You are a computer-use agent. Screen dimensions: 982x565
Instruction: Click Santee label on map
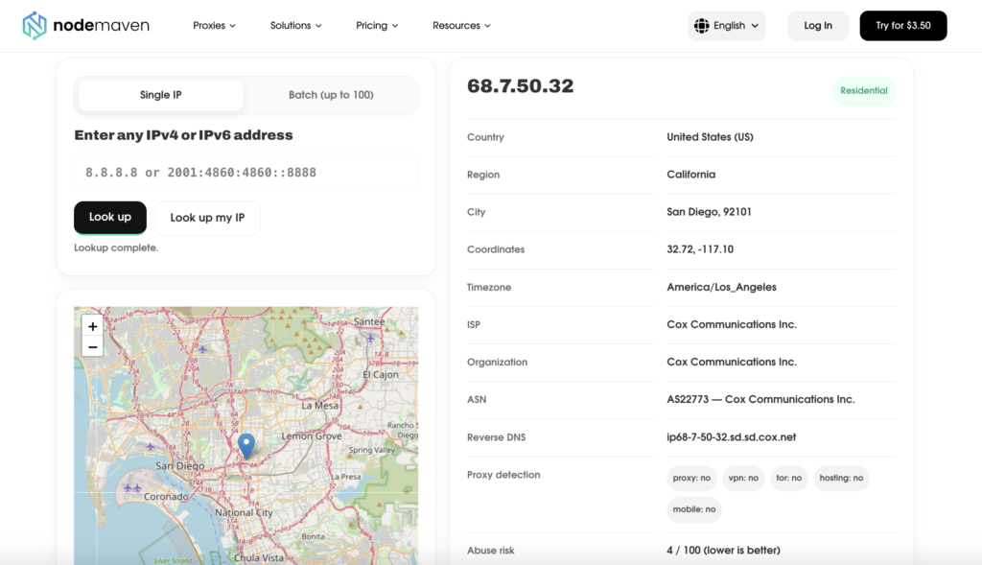tap(369, 321)
